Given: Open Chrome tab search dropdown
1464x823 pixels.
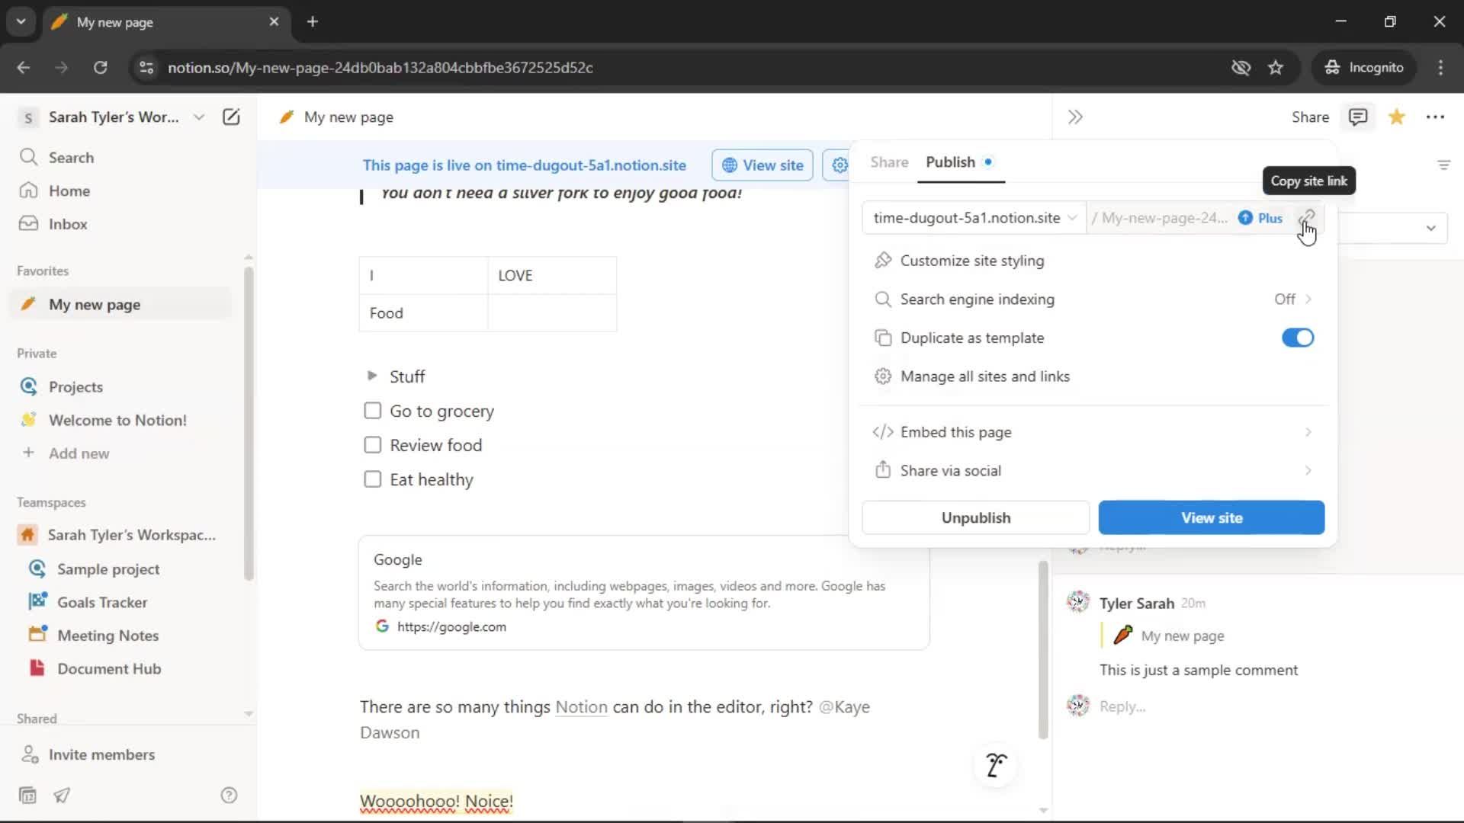Looking at the screenshot, I should [x=21, y=21].
